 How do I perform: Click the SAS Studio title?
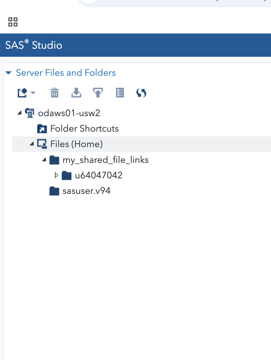coord(34,45)
